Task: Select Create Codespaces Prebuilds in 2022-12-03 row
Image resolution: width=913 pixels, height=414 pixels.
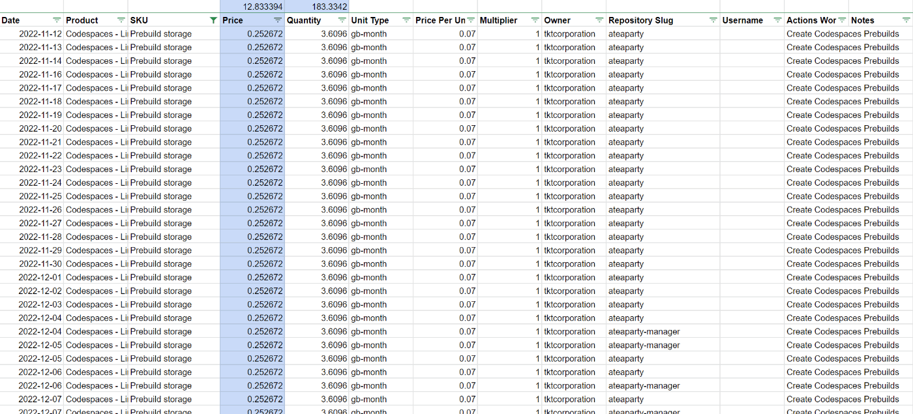Action: tap(843, 304)
